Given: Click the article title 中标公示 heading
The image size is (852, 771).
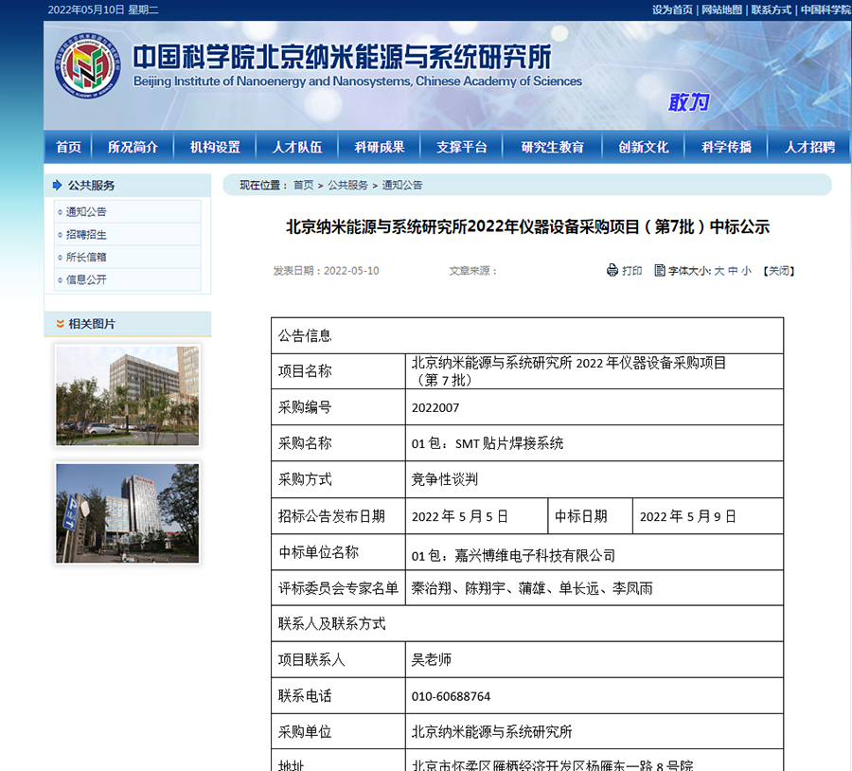Looking at the screenshot, I should [527, 226].
